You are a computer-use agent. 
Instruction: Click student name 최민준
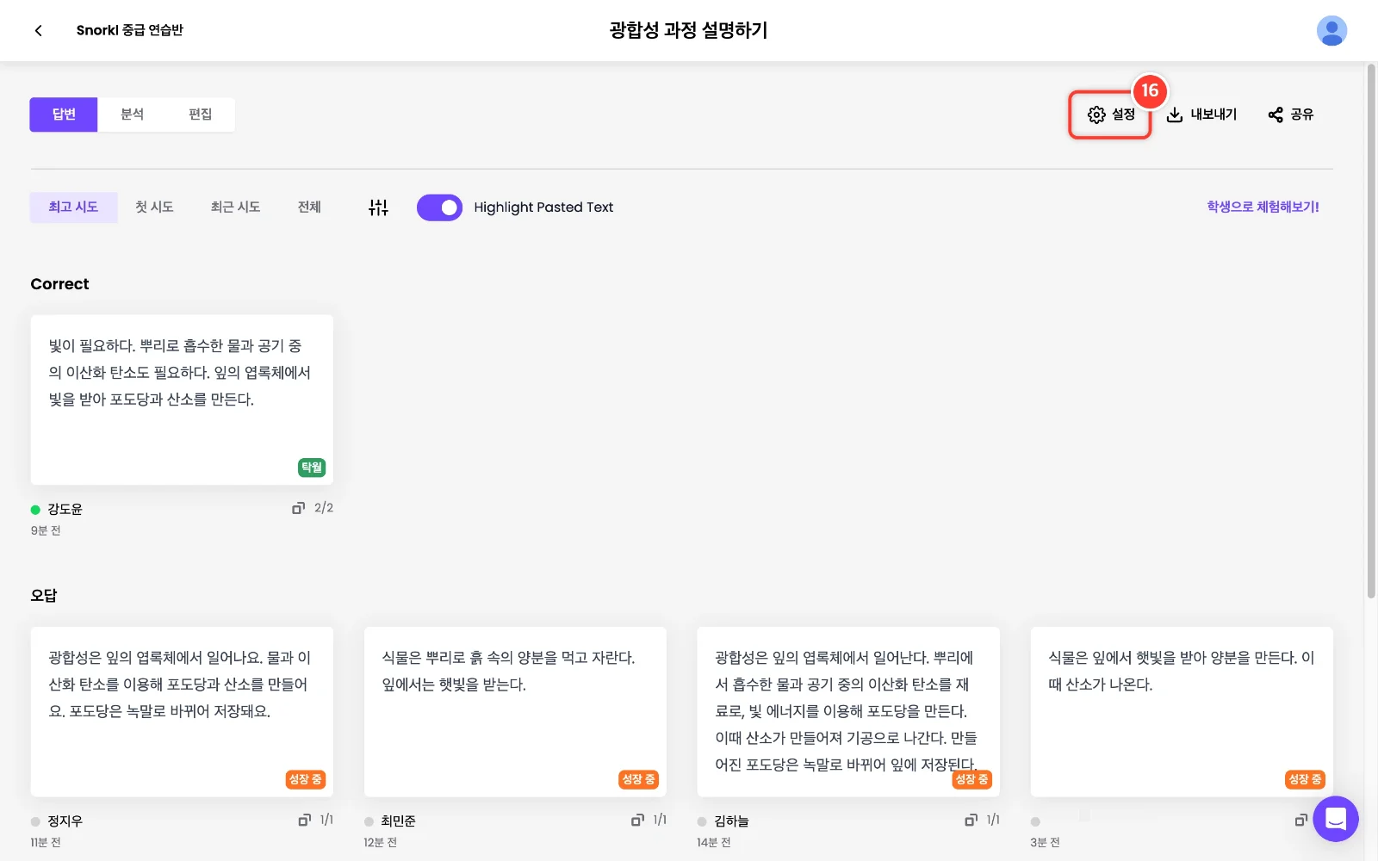pyautogui.click(x=398, y=821)
